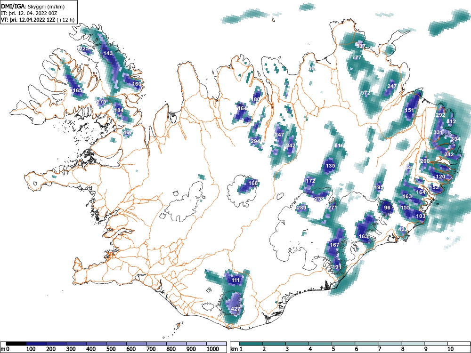Click the pale lavender 900–1000 m legend swatch

click(196, 344)
